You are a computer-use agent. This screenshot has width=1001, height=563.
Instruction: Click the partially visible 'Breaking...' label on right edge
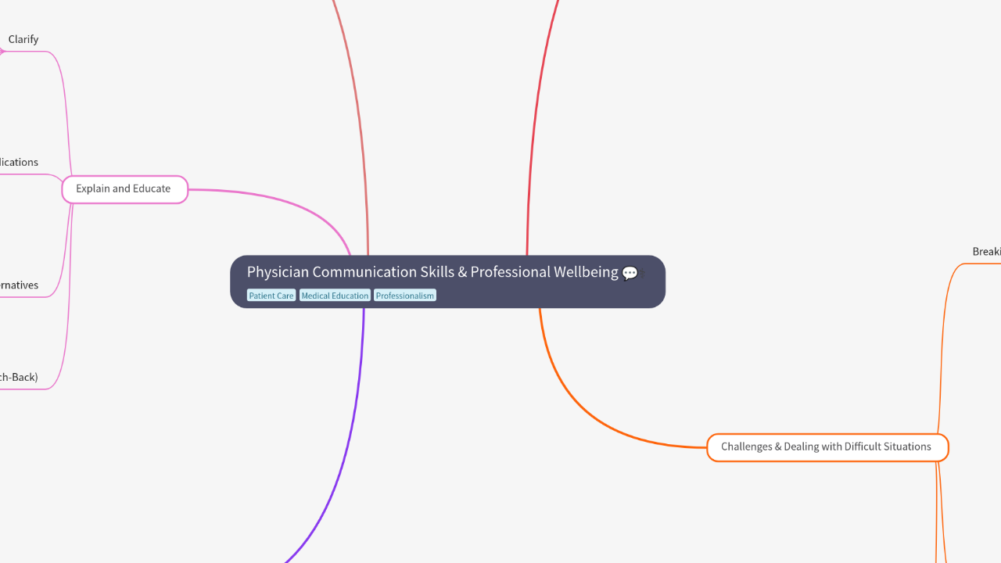point(986,252)
